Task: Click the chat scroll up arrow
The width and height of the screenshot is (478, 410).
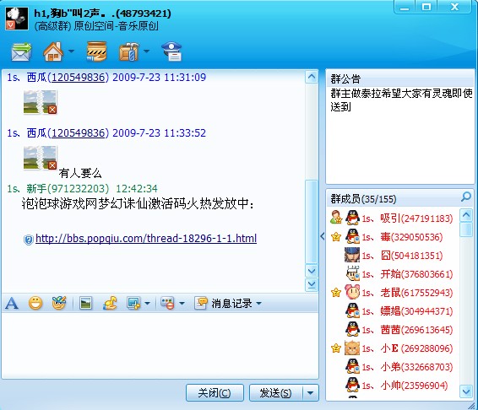Action: (x=312, y=77)
